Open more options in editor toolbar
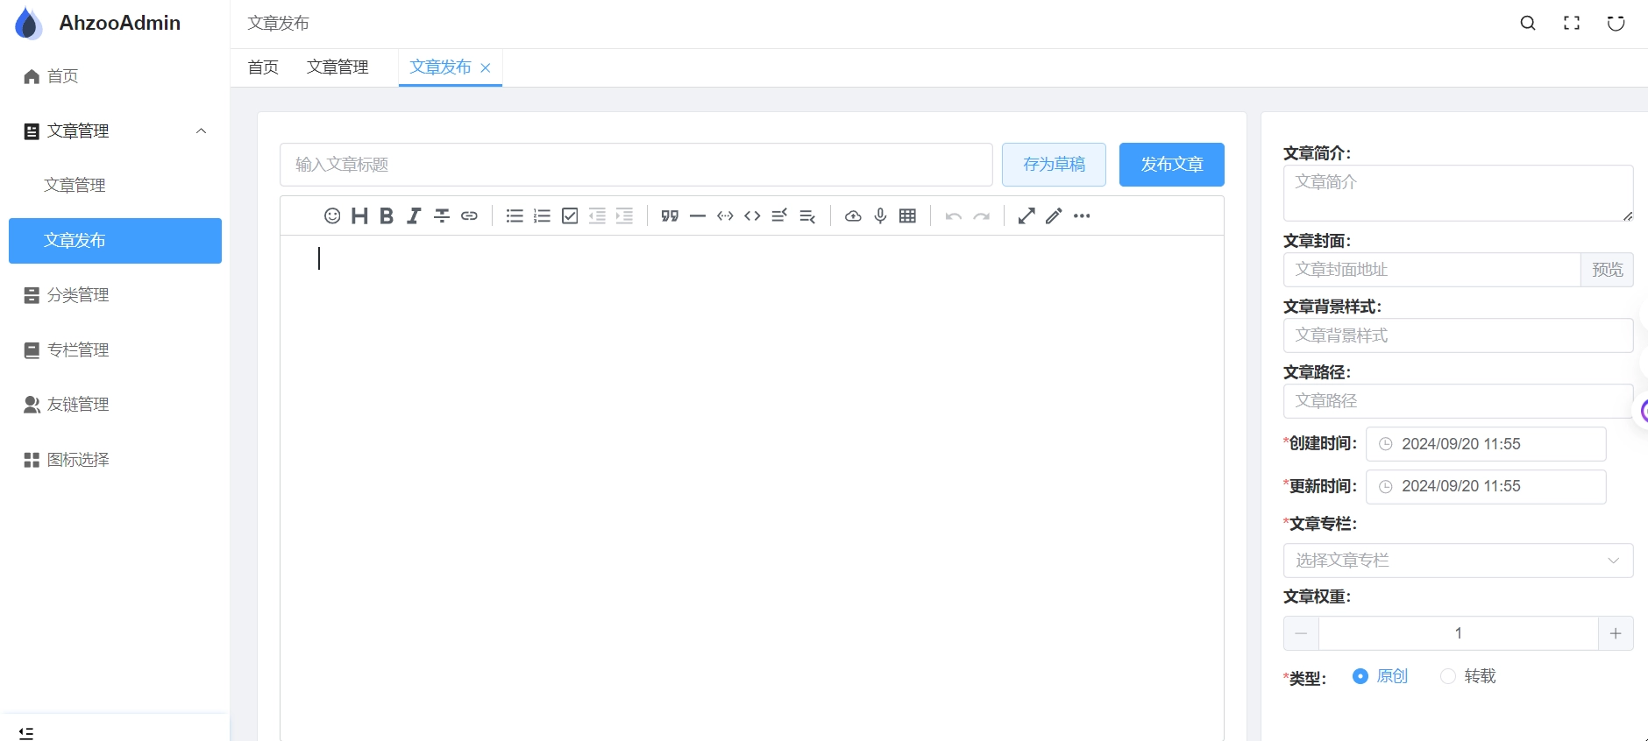Screen dimensions: 1648x741 click(x=1082, y=216)
